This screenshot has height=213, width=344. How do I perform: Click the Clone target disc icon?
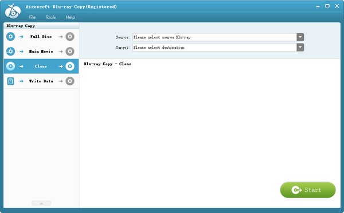coord(70,66)
